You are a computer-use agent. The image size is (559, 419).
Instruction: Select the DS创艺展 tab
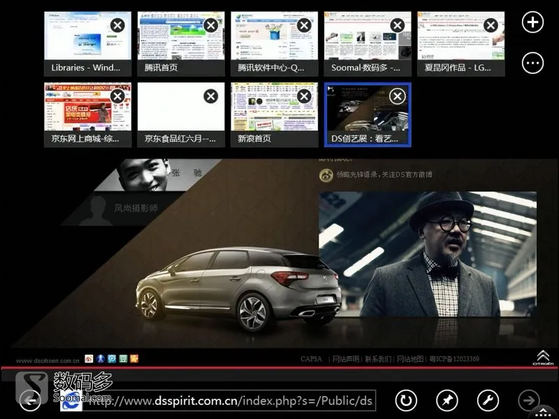click(368, 115)
